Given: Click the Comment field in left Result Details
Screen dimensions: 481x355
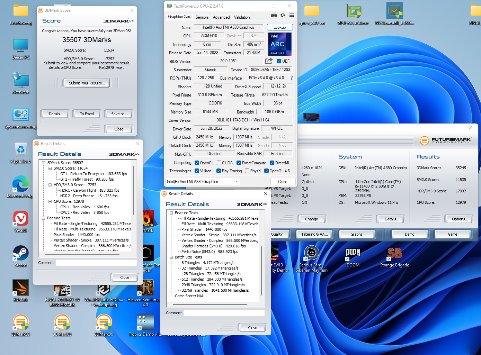Looking at the screenshot, I should (x=96, y=263).
